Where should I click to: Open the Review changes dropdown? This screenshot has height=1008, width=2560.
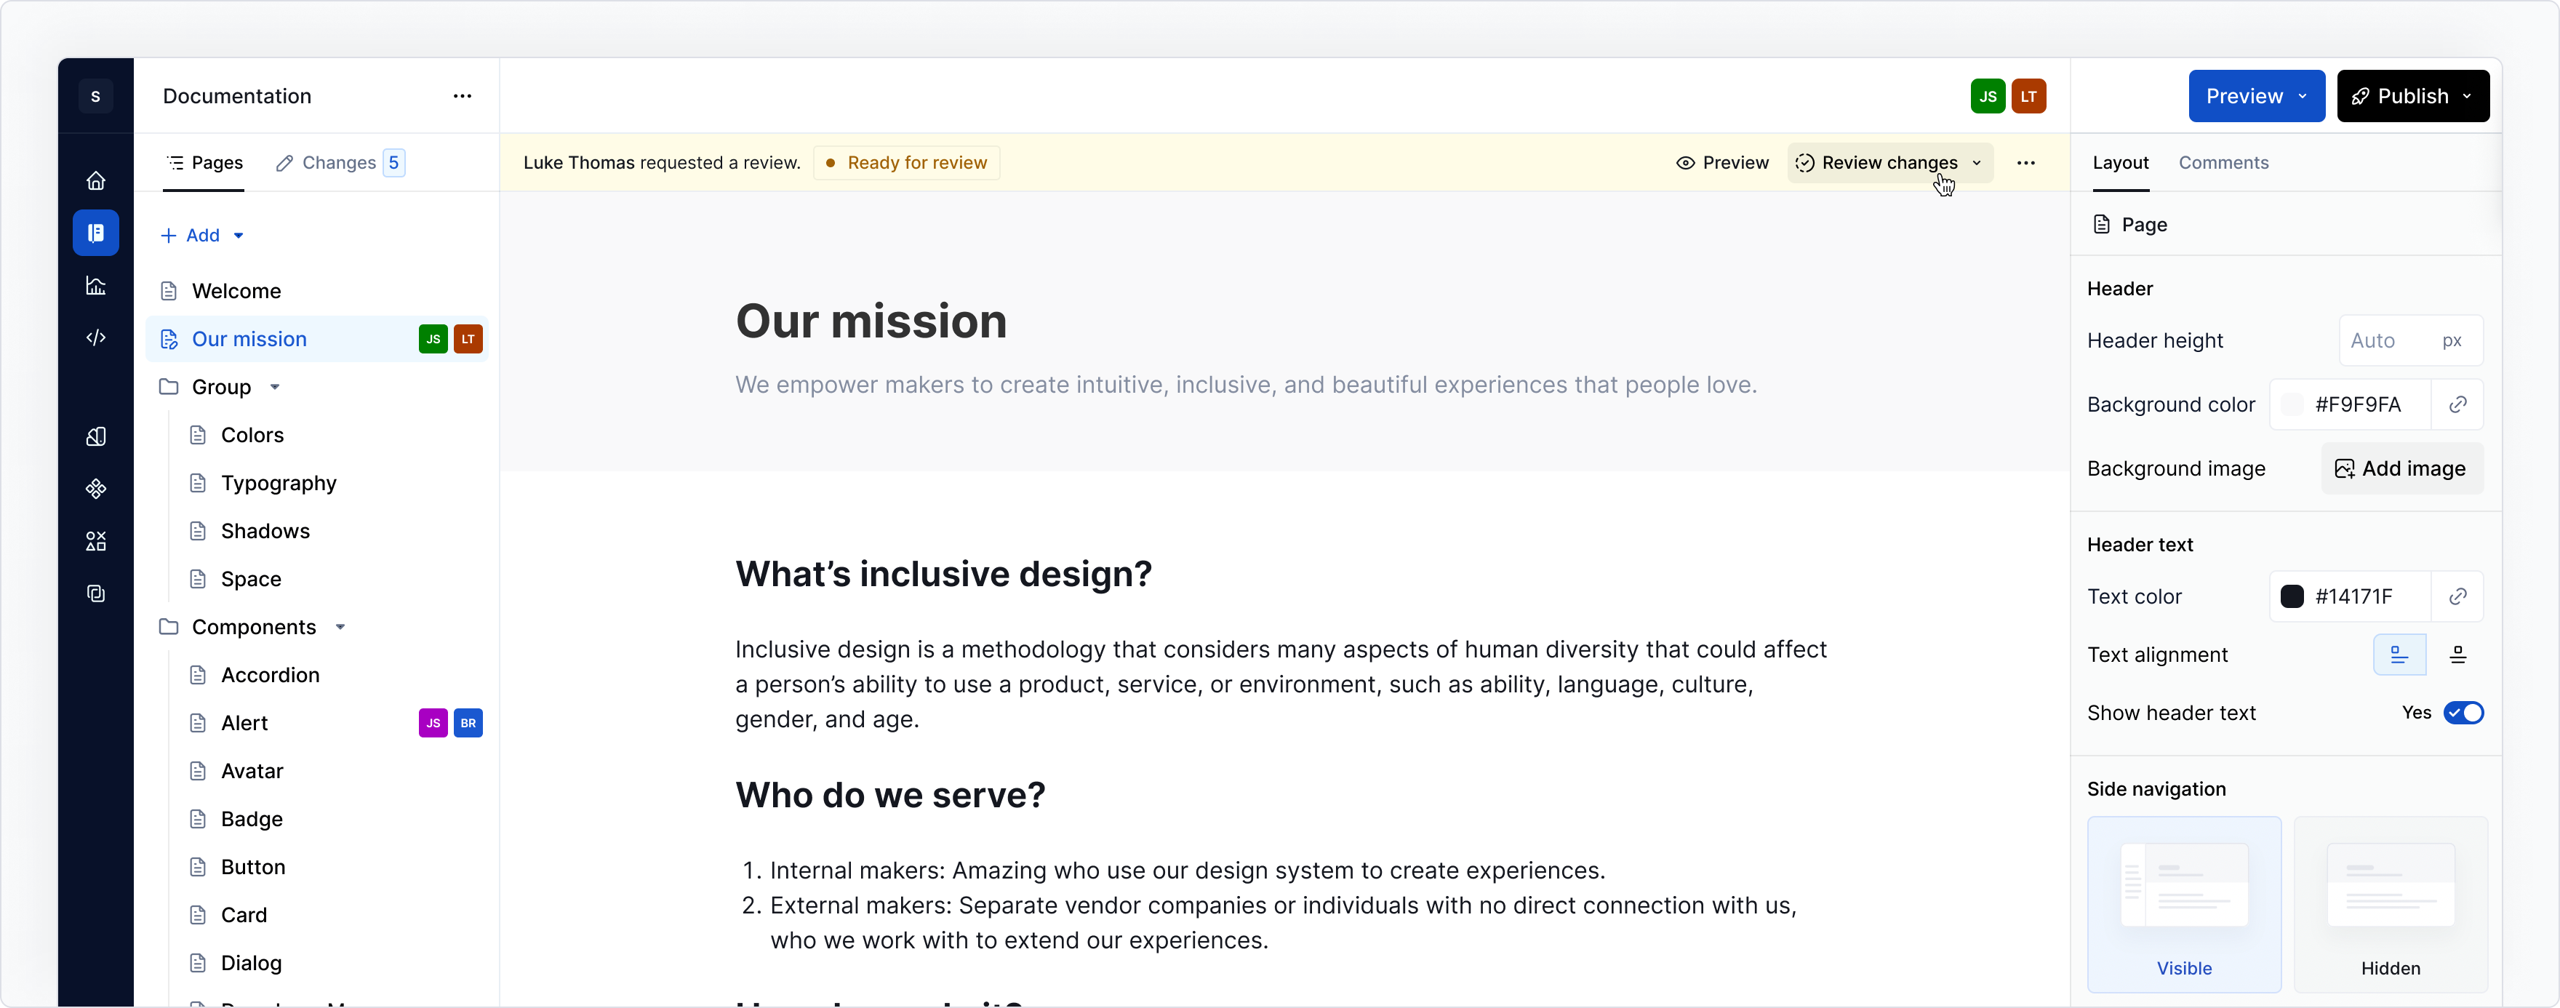pos(1888,163)
